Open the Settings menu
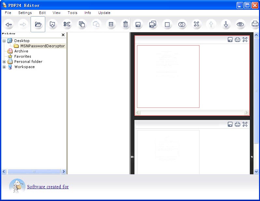260x201 pixels. point(25,13)
